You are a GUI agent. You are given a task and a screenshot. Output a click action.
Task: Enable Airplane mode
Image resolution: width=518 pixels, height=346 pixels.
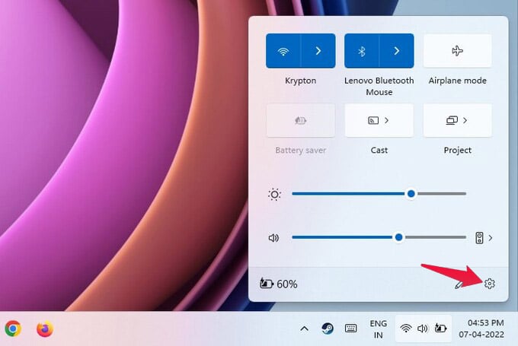458,51
